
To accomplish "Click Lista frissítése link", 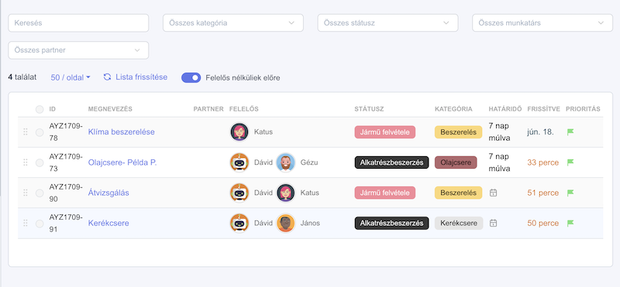I will click(141, 77).
